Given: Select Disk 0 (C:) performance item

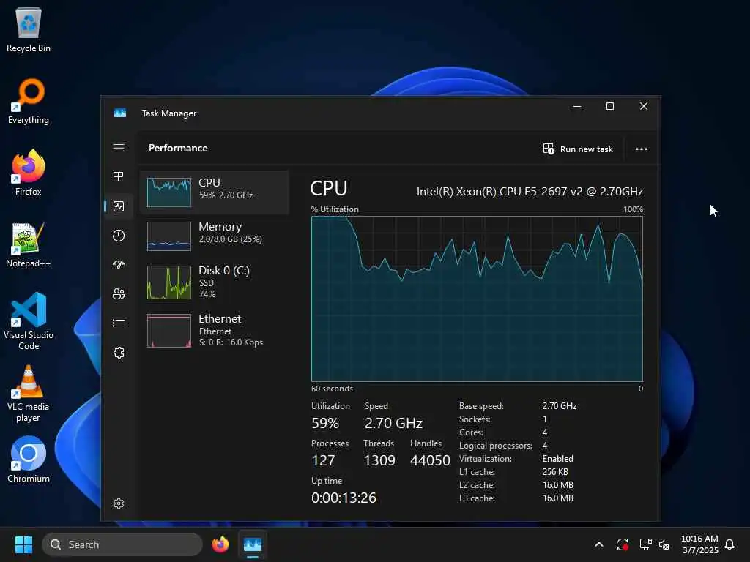Looking at the screenshot, I should point(215,282).
